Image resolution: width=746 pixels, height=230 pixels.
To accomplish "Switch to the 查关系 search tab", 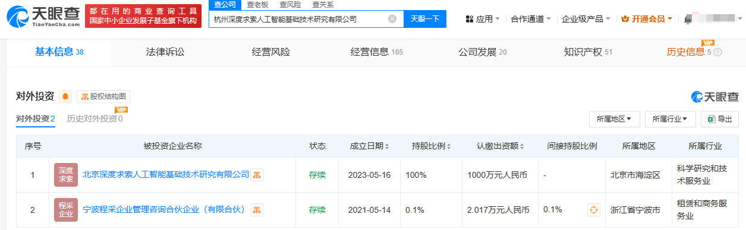I will coord(323,4).
